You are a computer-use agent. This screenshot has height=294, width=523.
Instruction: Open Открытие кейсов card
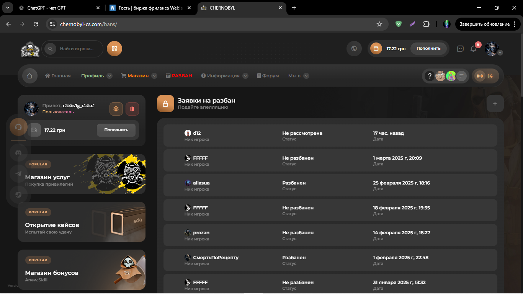pyautogui.click(x=82, y=222)
